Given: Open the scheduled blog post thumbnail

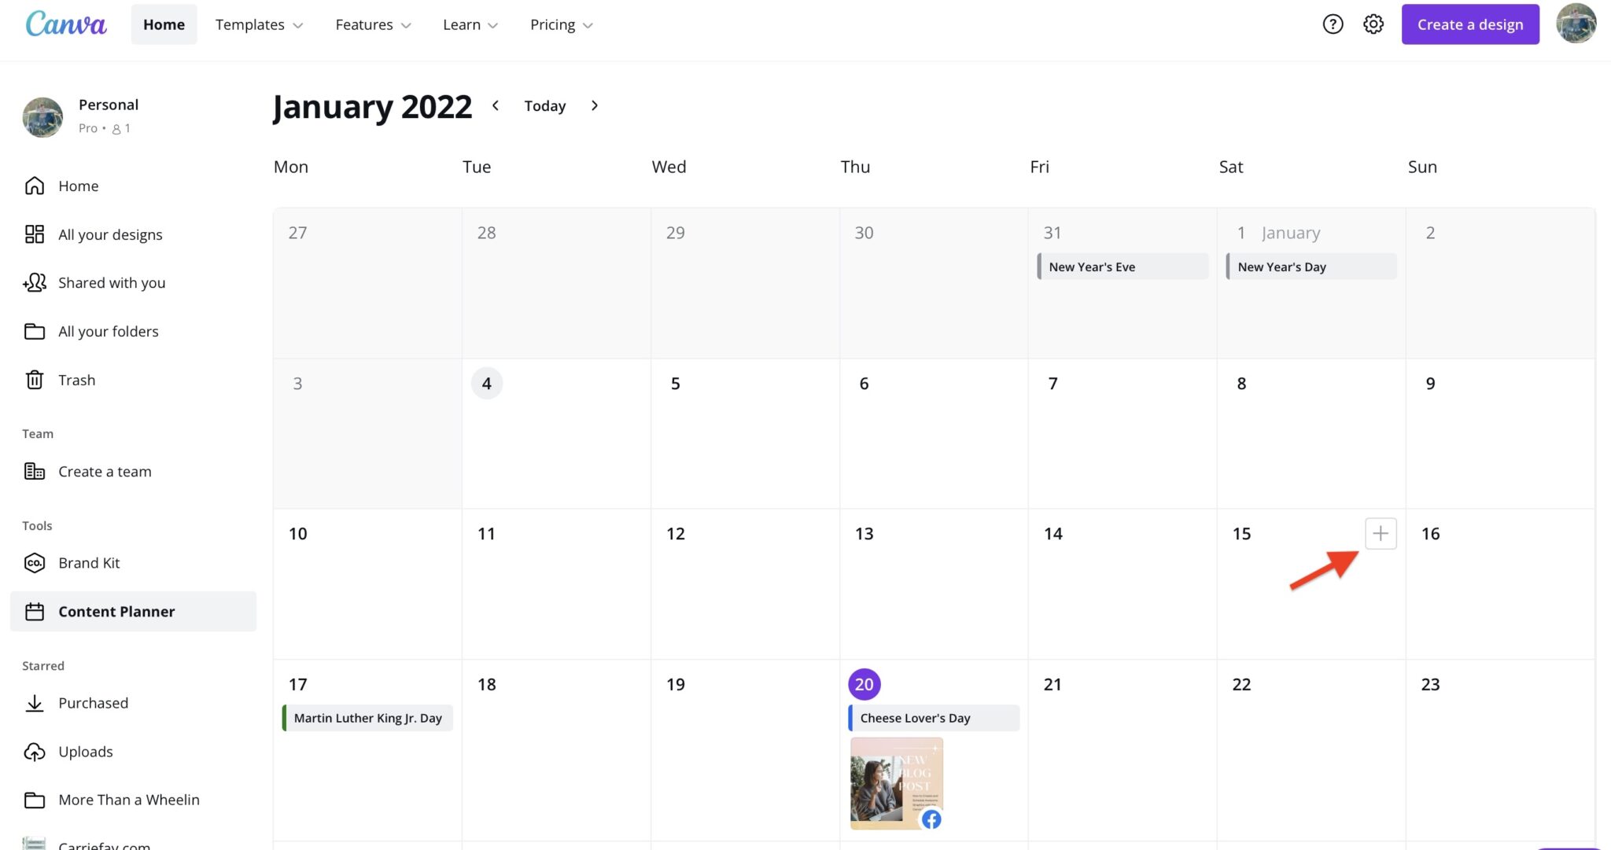Looking at the screenshot, I should tap(896, 783).
